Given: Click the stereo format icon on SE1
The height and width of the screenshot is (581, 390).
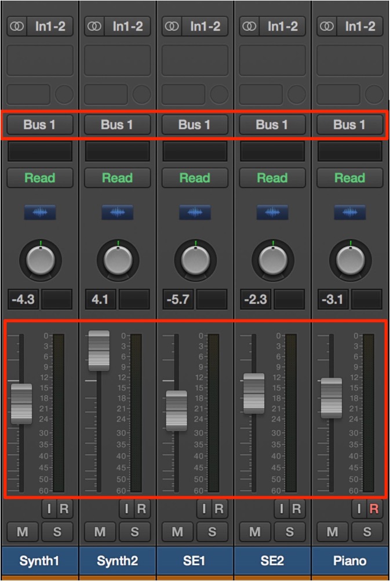Looking at the screenshot, I should tap(172, 26).
